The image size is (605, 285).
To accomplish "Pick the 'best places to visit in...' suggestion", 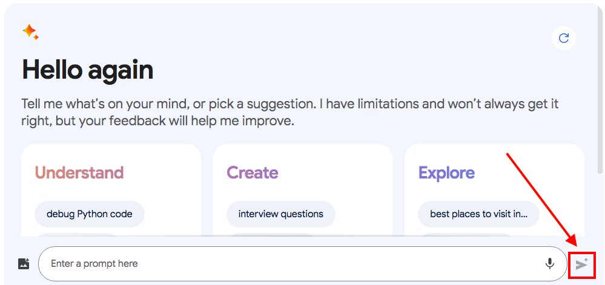I will click(x=478, y=214).
